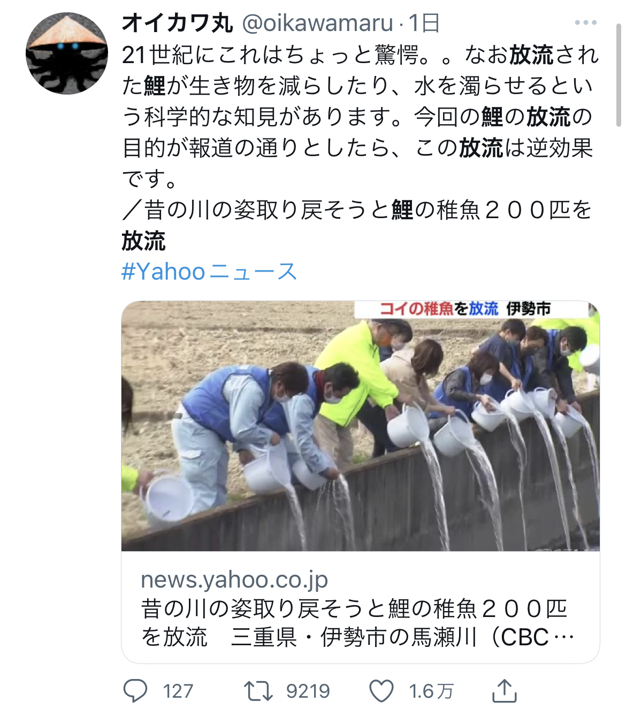The height and width of the screenshot is (710, 626).
Task: View the 9219 retweets count
Action: [x=308, y=691]
